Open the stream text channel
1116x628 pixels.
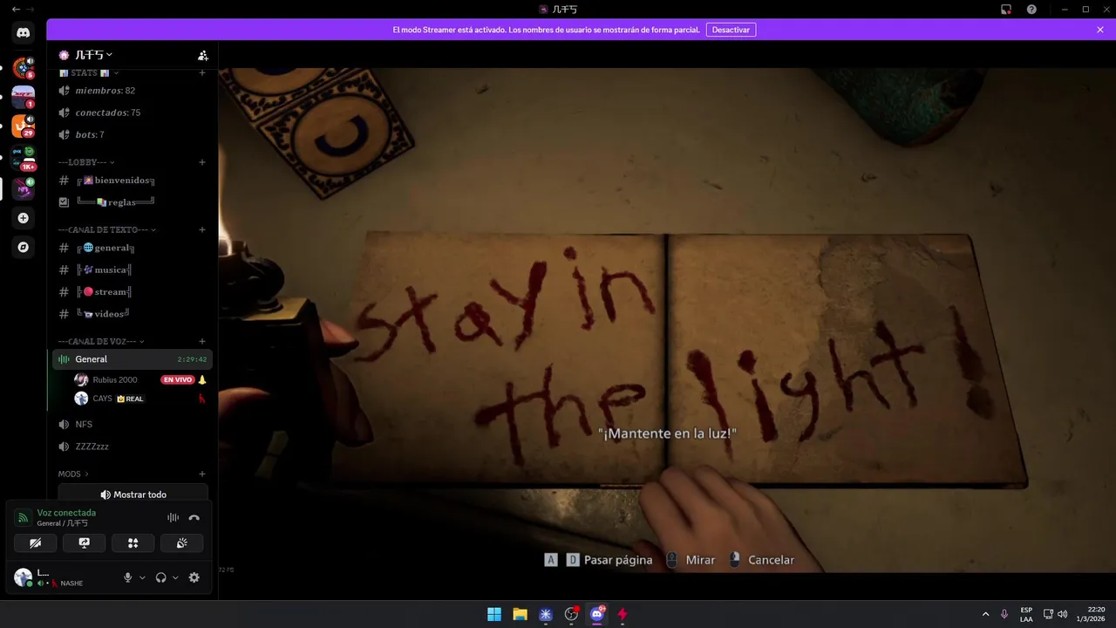click(x=131, y=292)
